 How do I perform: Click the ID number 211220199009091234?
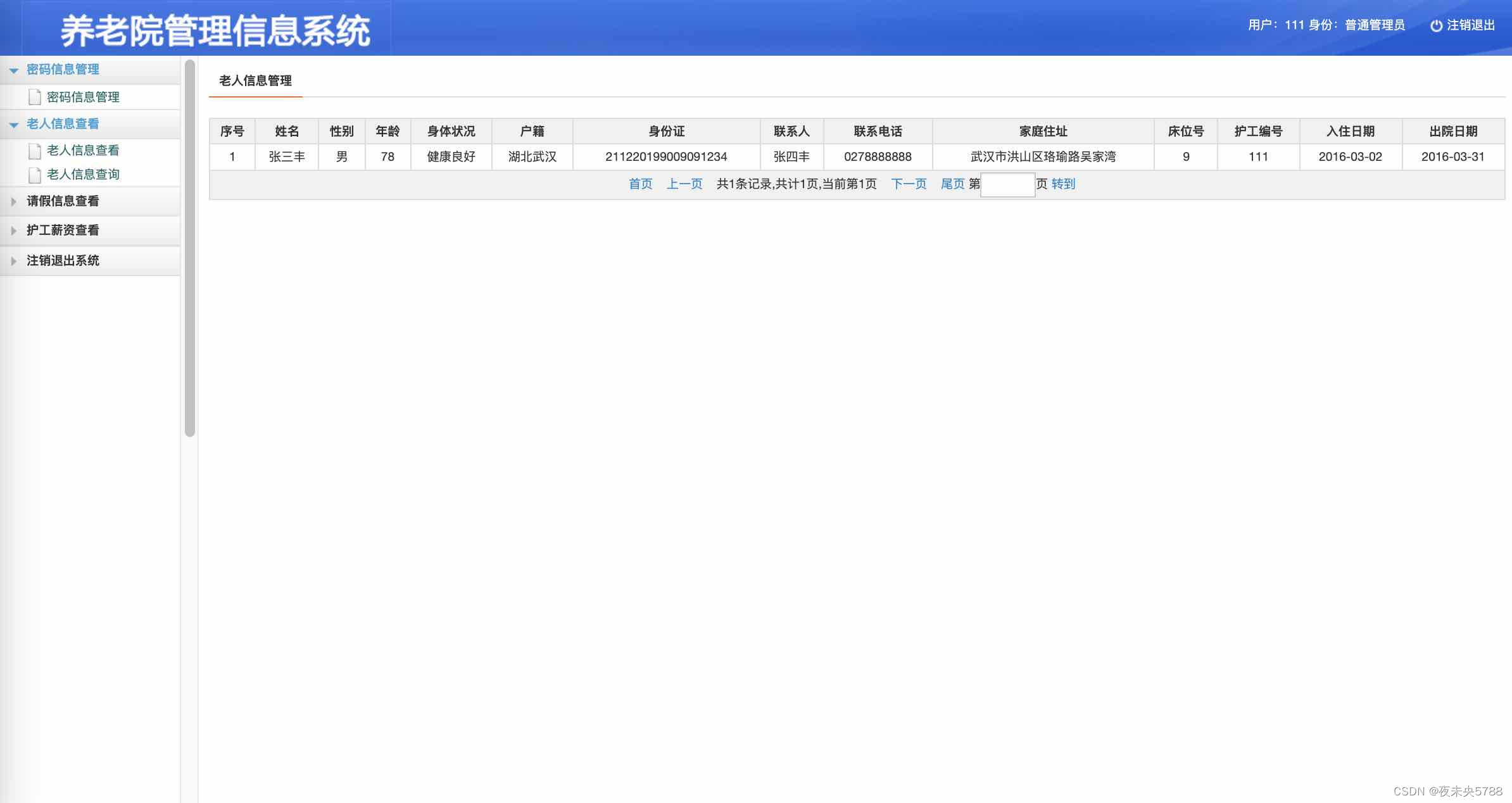click(x=667, y=156)
